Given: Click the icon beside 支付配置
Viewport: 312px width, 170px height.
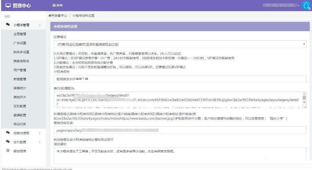Looking at the screenshot, I should tap(8, 142).
